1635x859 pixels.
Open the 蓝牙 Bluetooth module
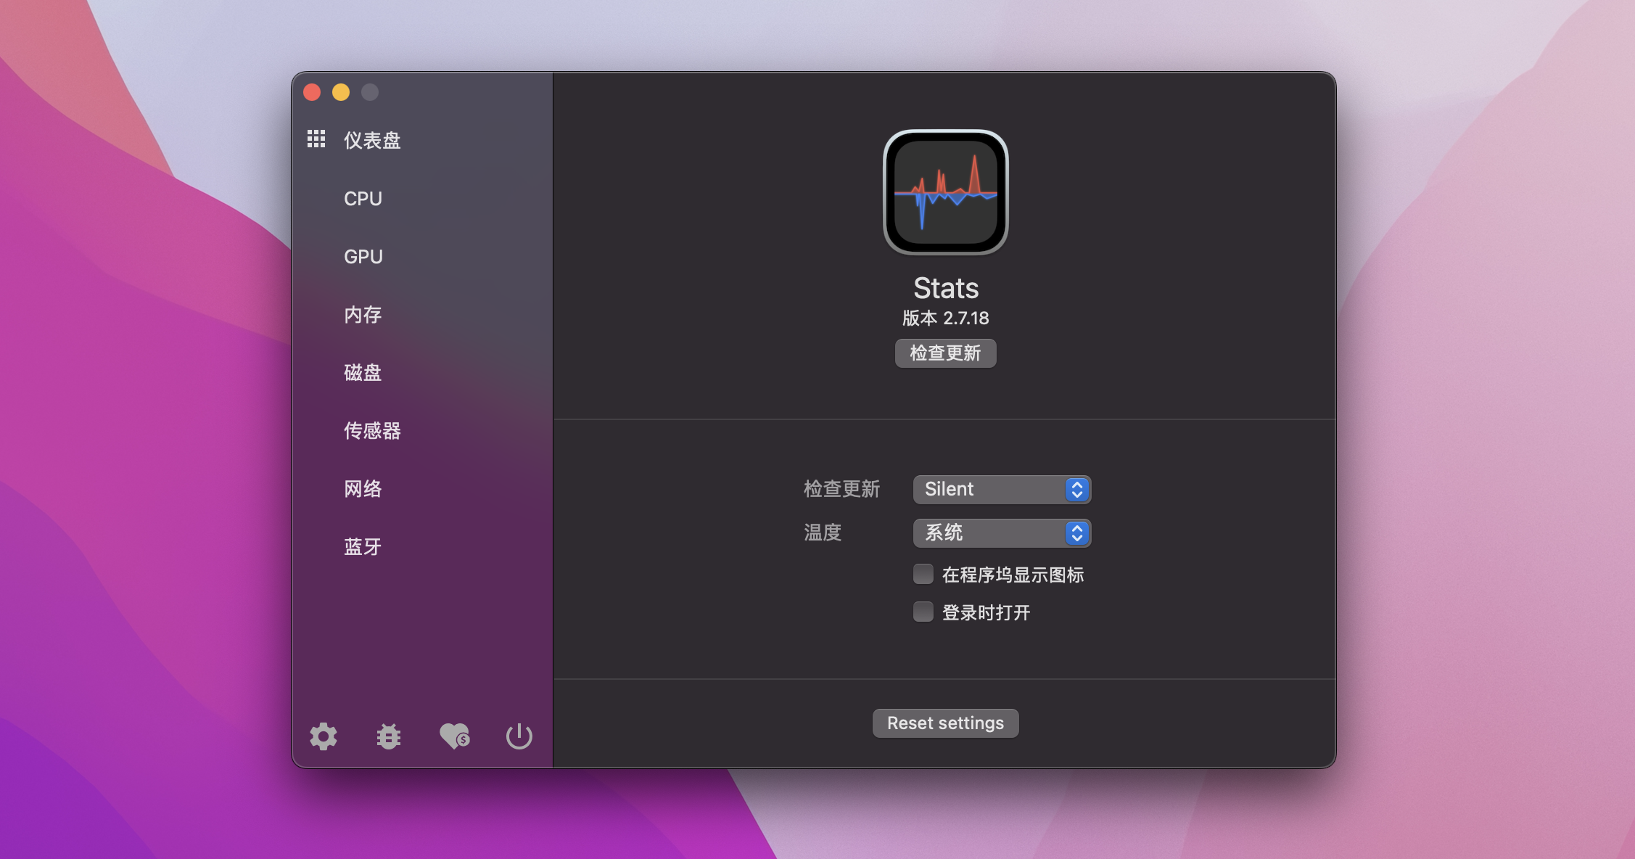click(363, 547)
